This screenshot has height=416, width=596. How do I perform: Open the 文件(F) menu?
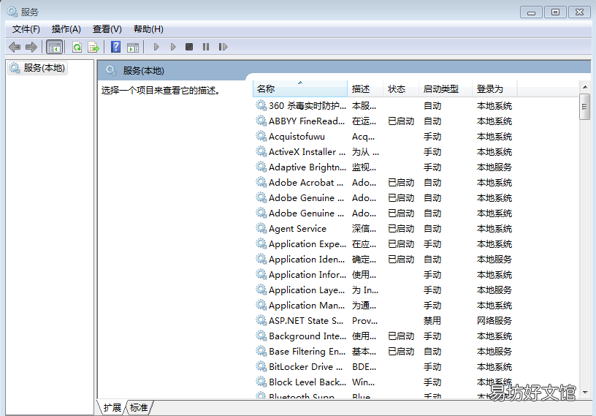click(26, 29)
